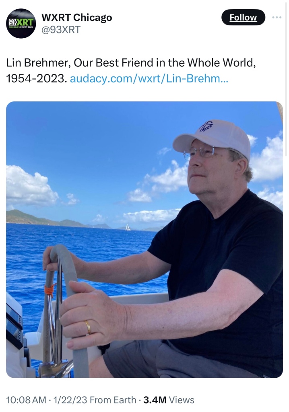Screen dimensions: 289x412
Task: Click the logo on the white cap
Action: click(206, 126)
